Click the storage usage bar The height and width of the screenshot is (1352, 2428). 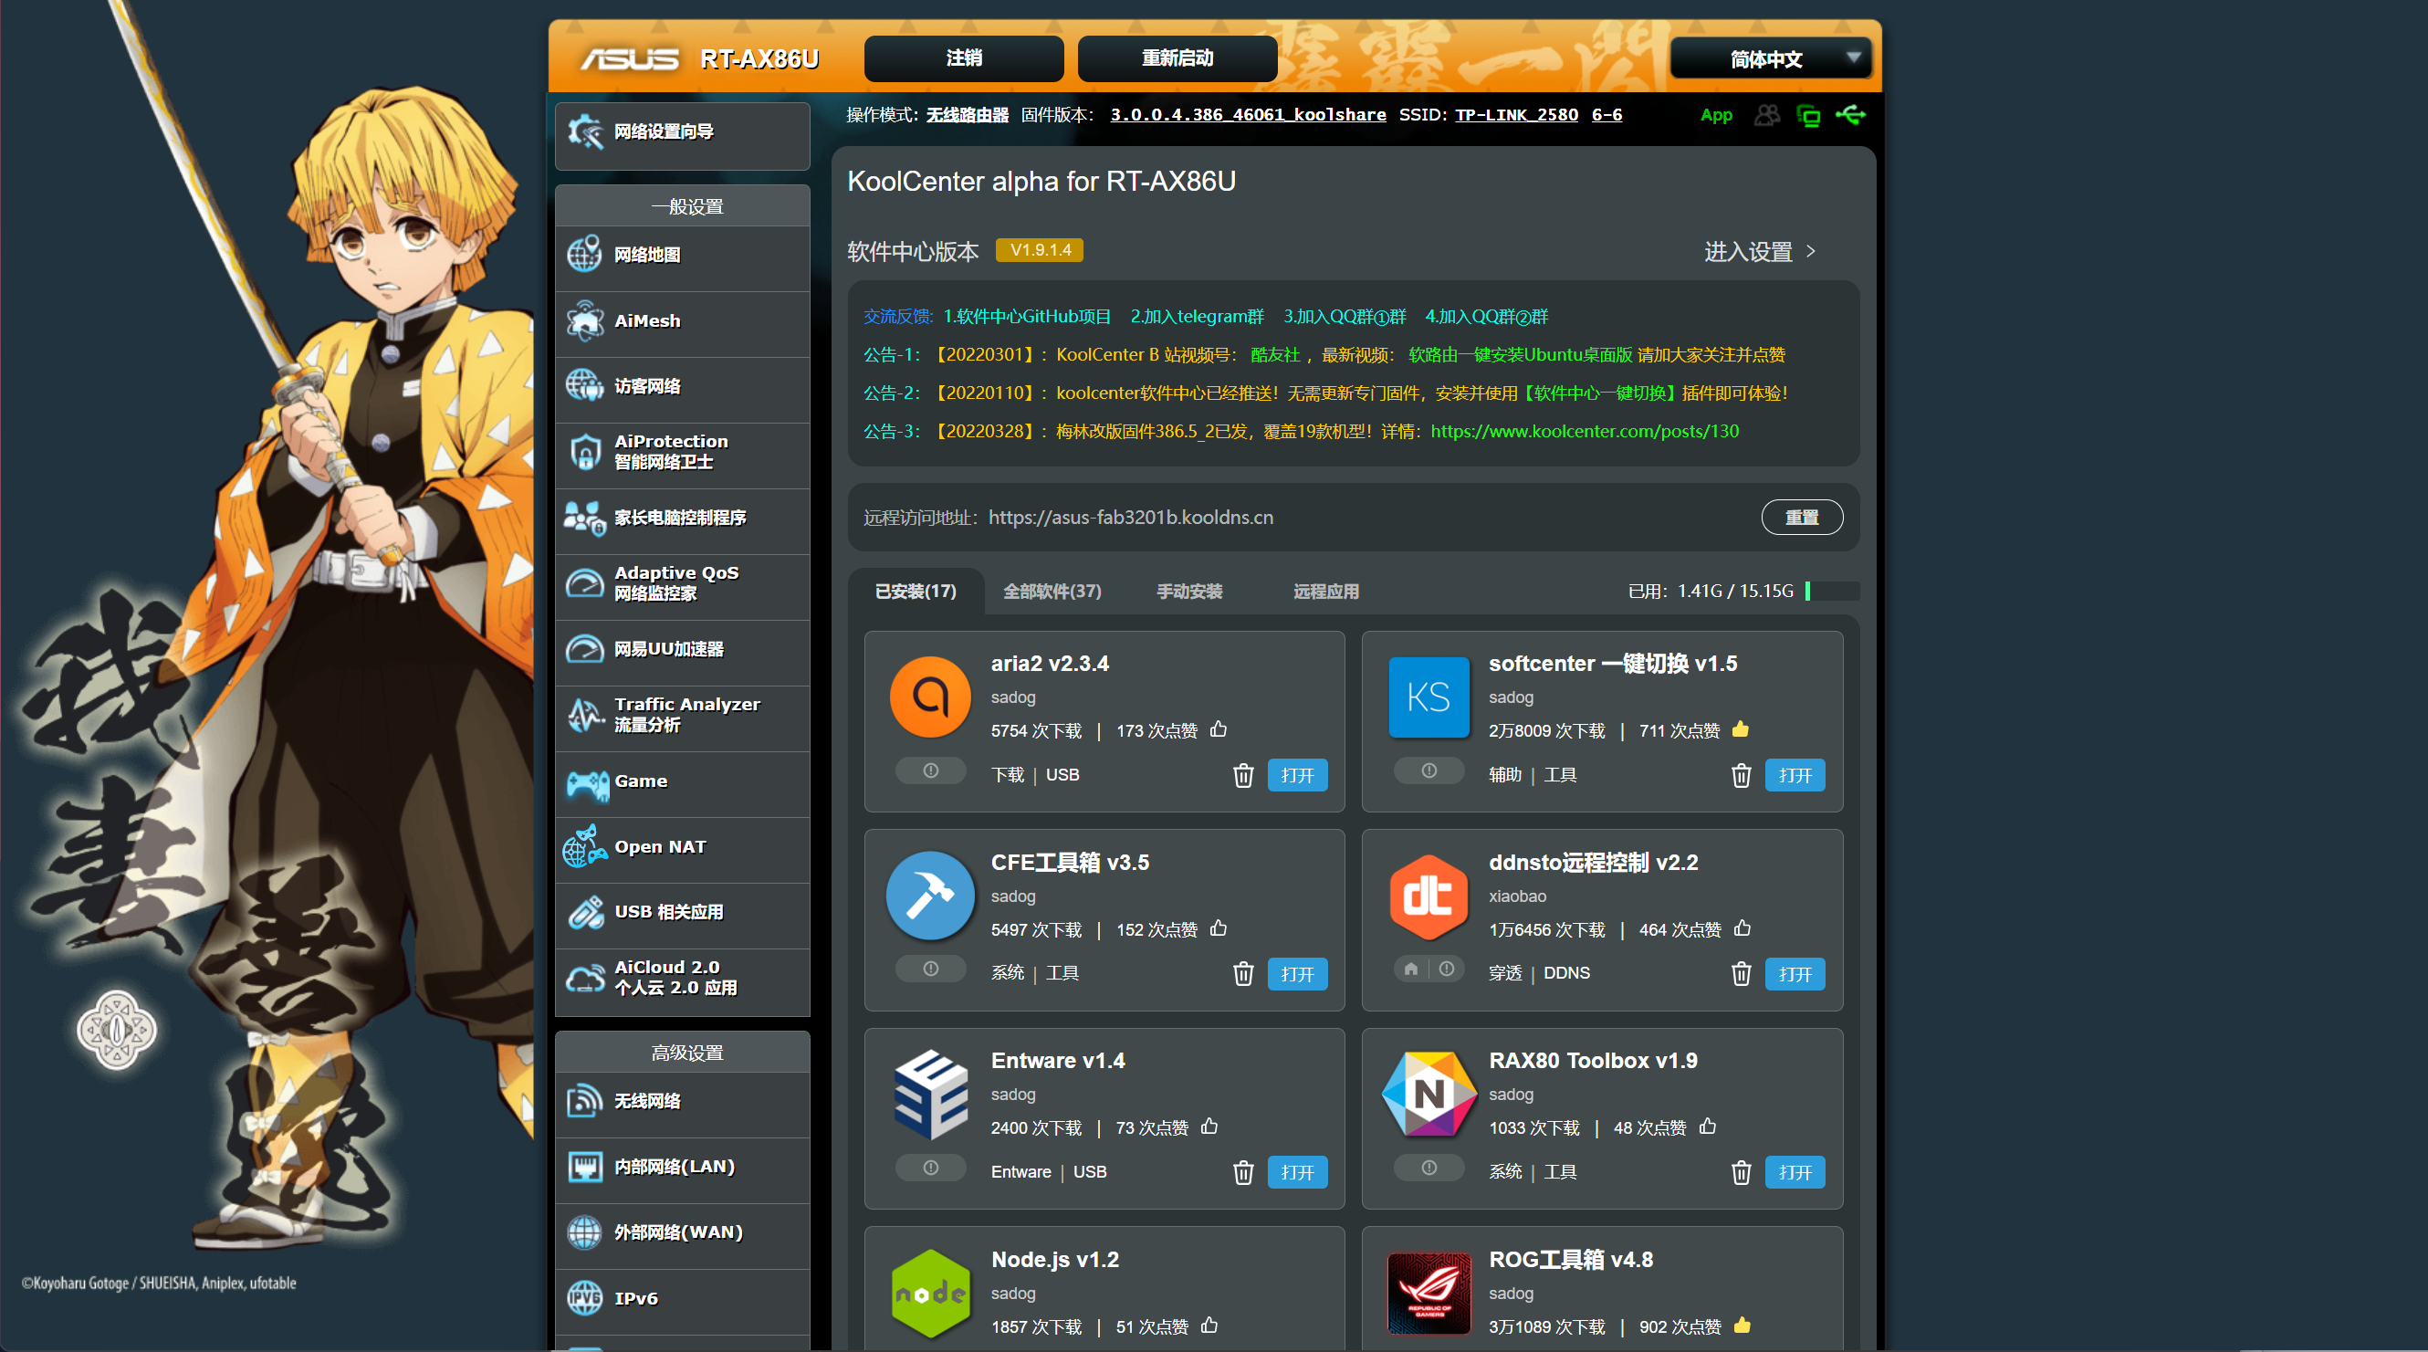(1831, 592)
